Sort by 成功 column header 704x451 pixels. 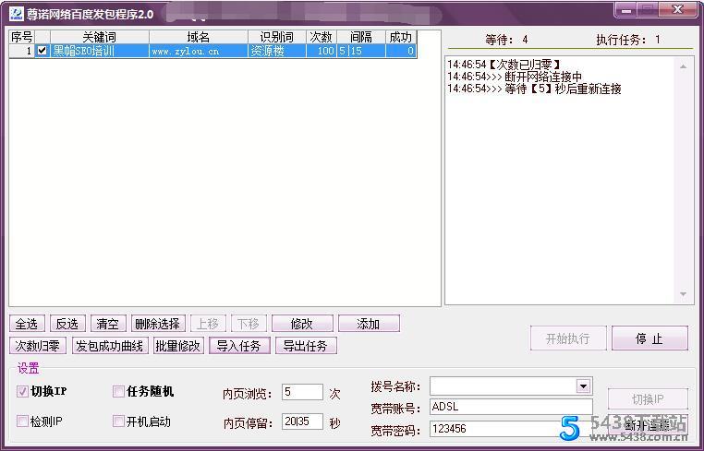click(x=401, y=37)
